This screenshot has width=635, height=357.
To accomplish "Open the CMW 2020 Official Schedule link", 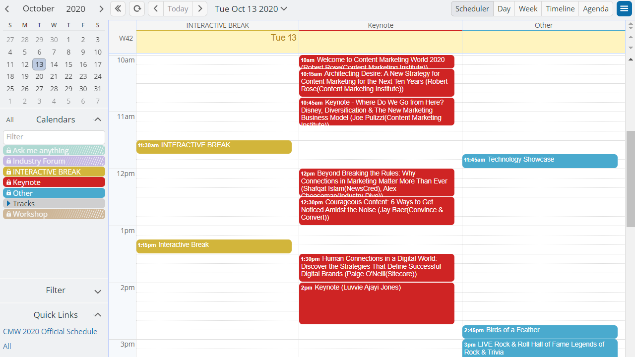I will (x=50, y=331).
